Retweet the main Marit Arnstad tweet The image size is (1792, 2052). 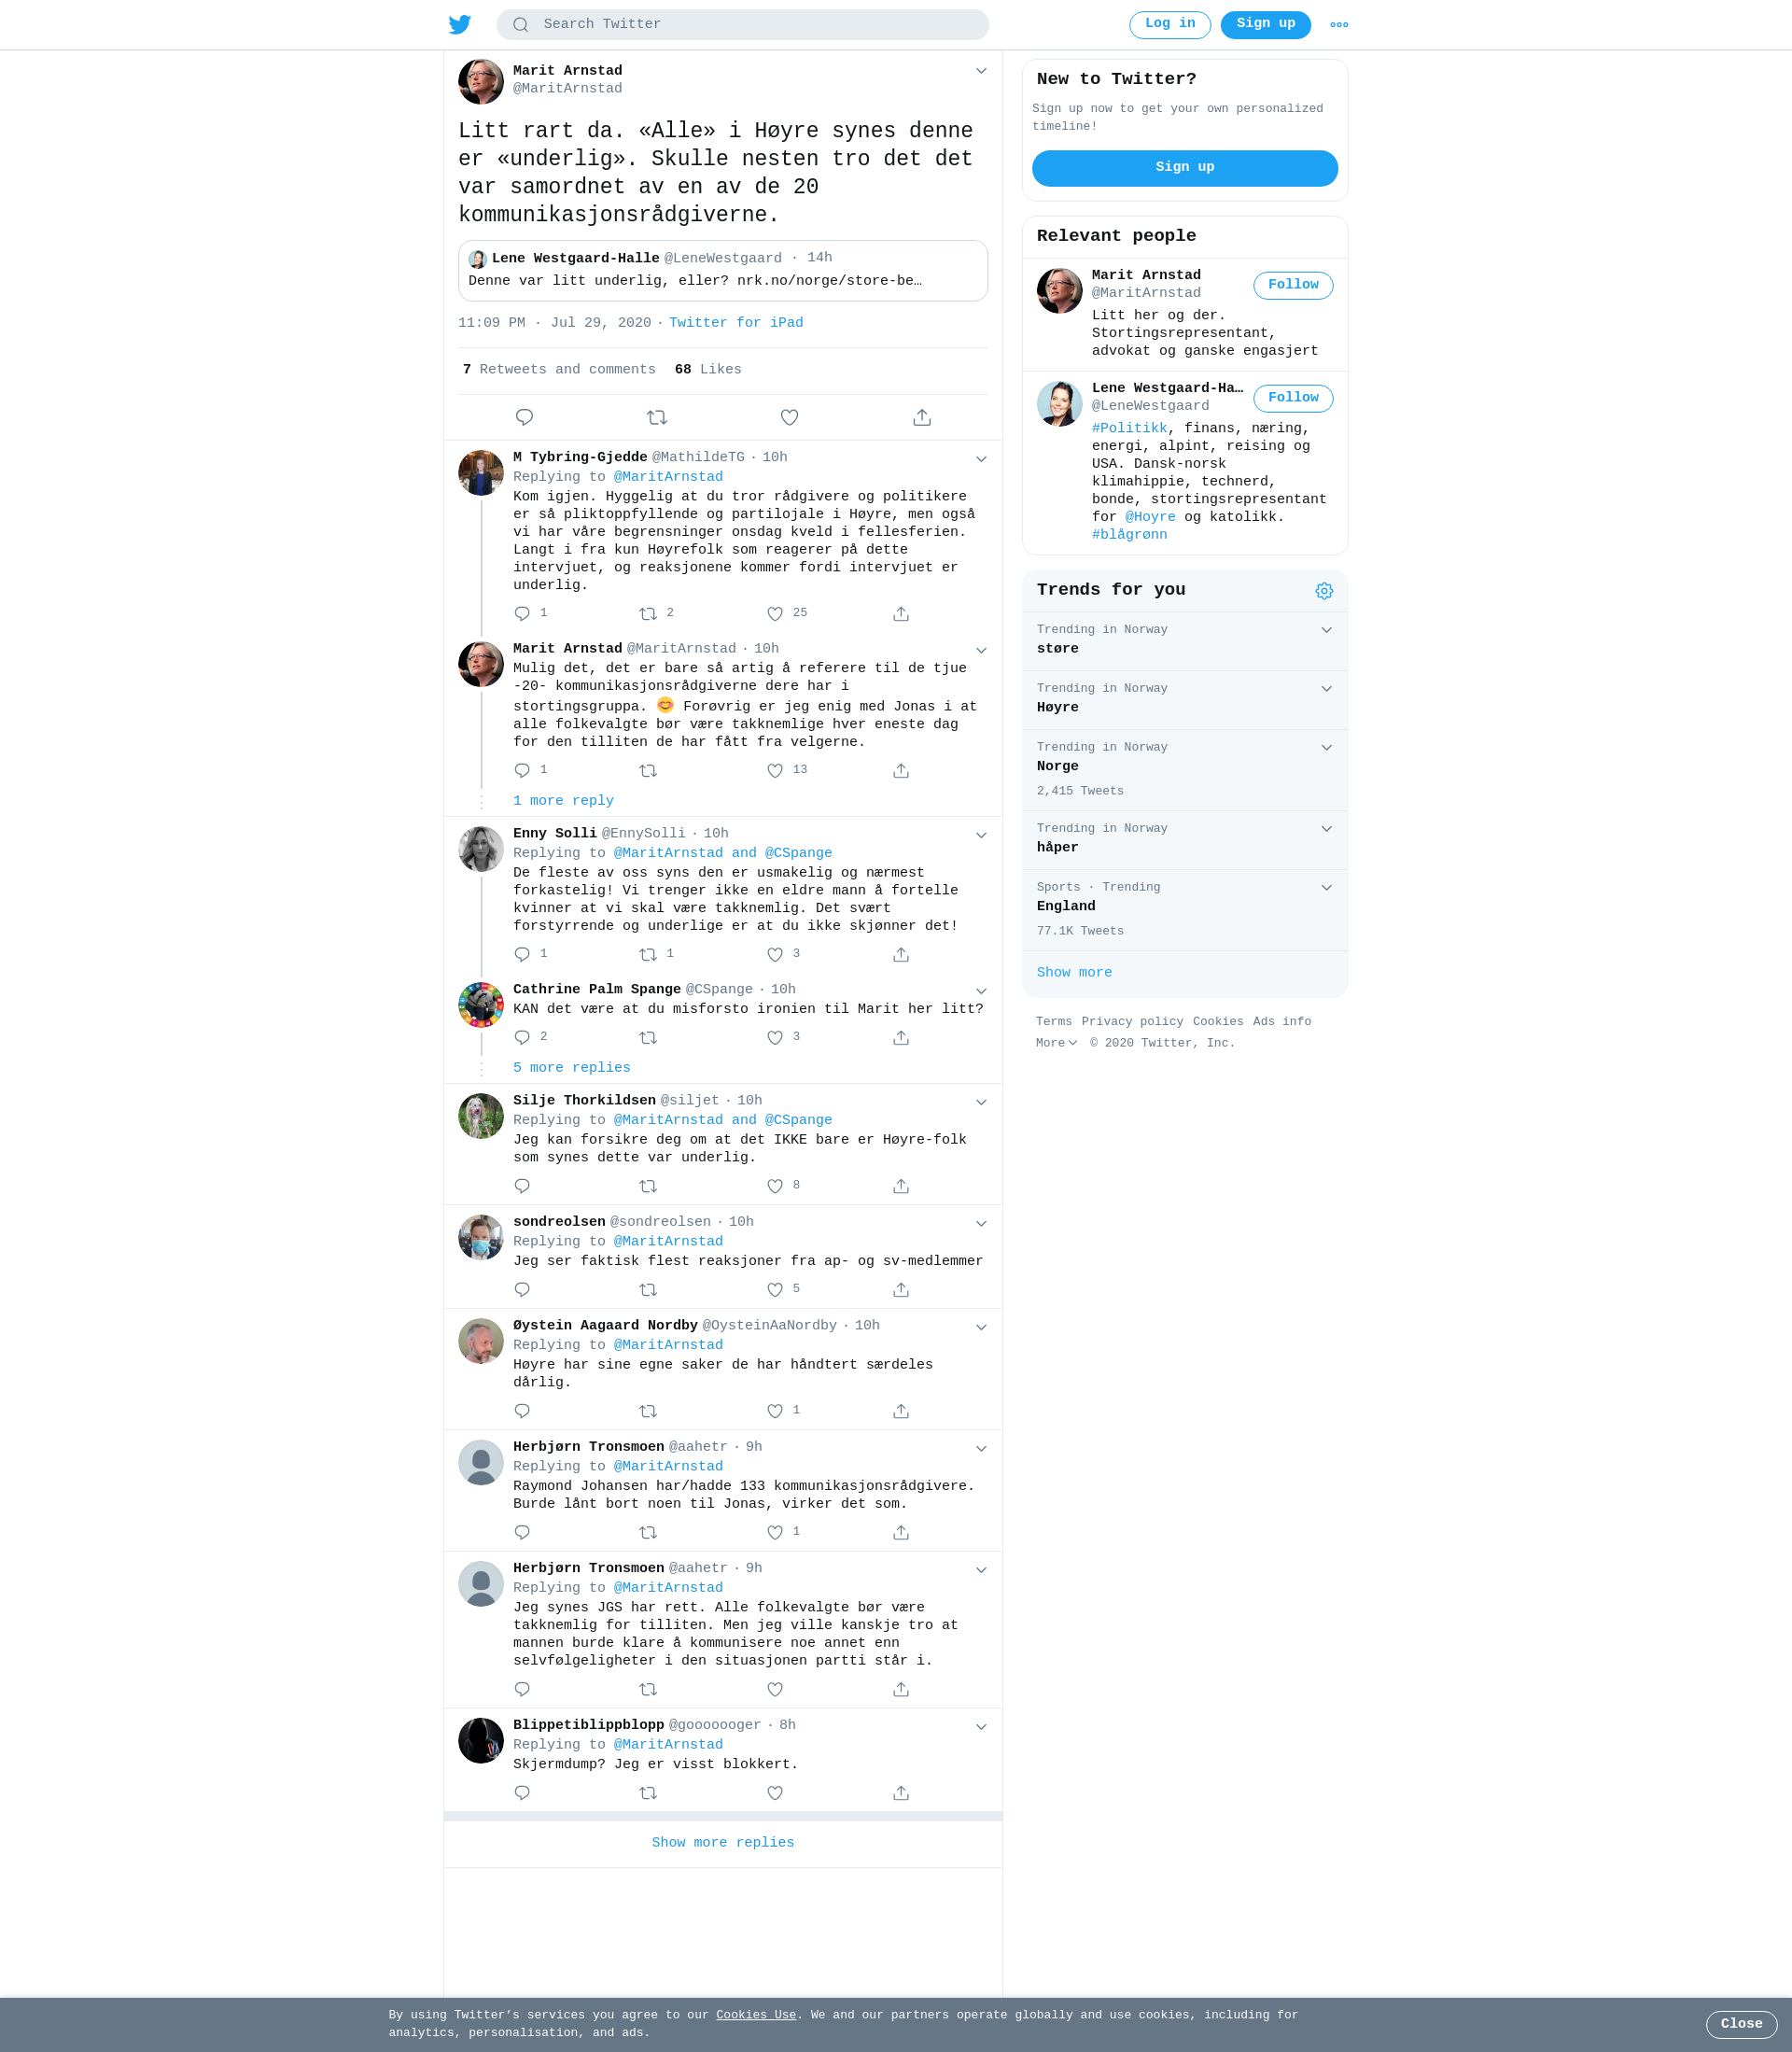point(657,417)
